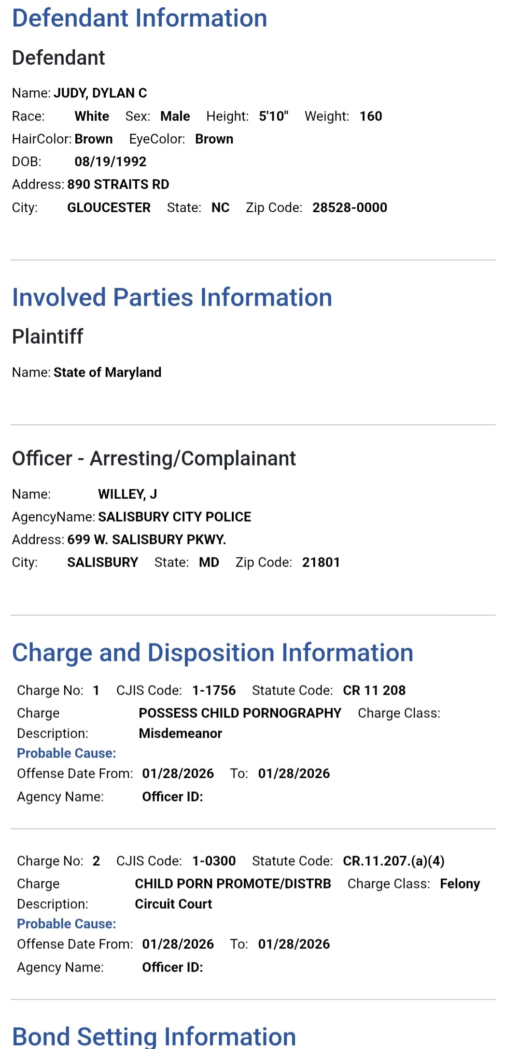The image size is (505, 1049).
Task: Open the Probable Cause link for charge 1
Action: click(x=67, y=753)
